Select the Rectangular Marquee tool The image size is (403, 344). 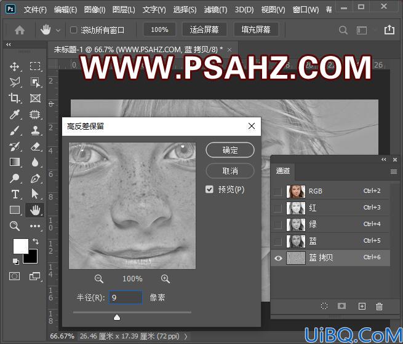coord(35,66)
